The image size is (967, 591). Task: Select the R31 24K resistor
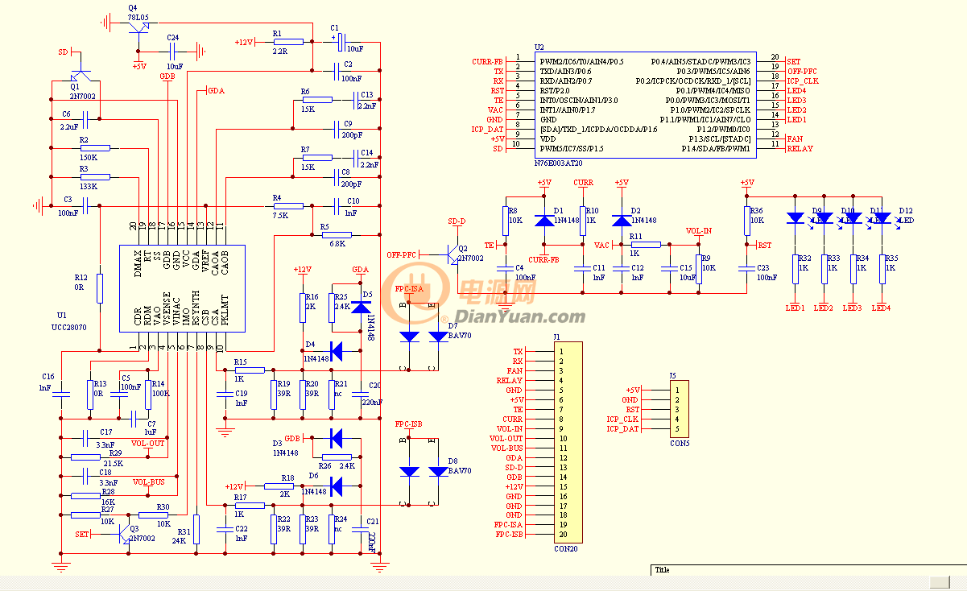(x=197, y=531)
